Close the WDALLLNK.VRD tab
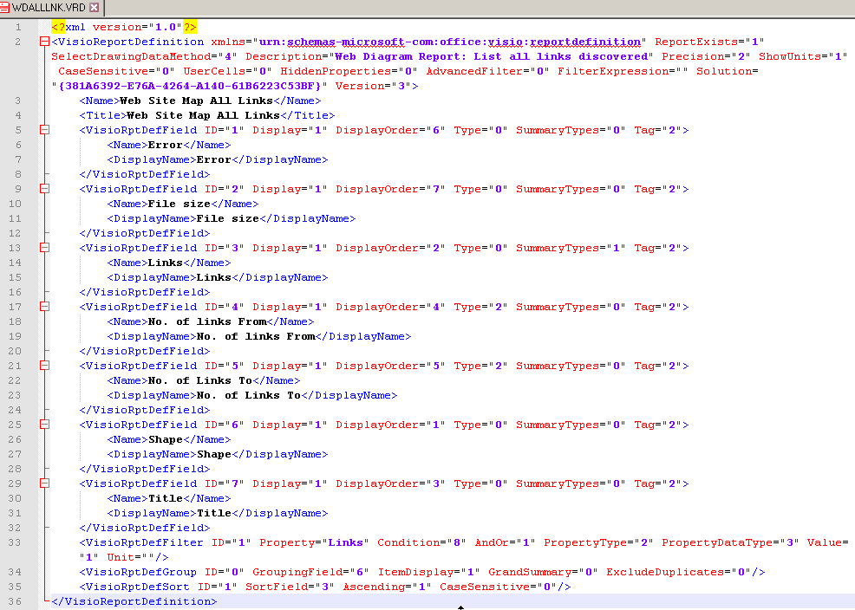This screenshot has width=855, height=610. (x=95, y=8)
